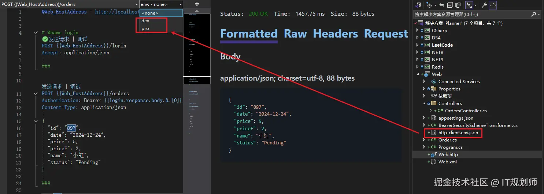The width and height of the screenshot is (544, 194).
Task: Open the pending changes filter dropdown arrow
Action: pos(435,5)
